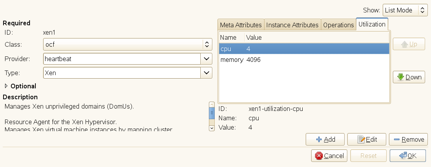431x167 pixels.
Task: Open the Provider dropdown arrow
Action: point(206,59)
